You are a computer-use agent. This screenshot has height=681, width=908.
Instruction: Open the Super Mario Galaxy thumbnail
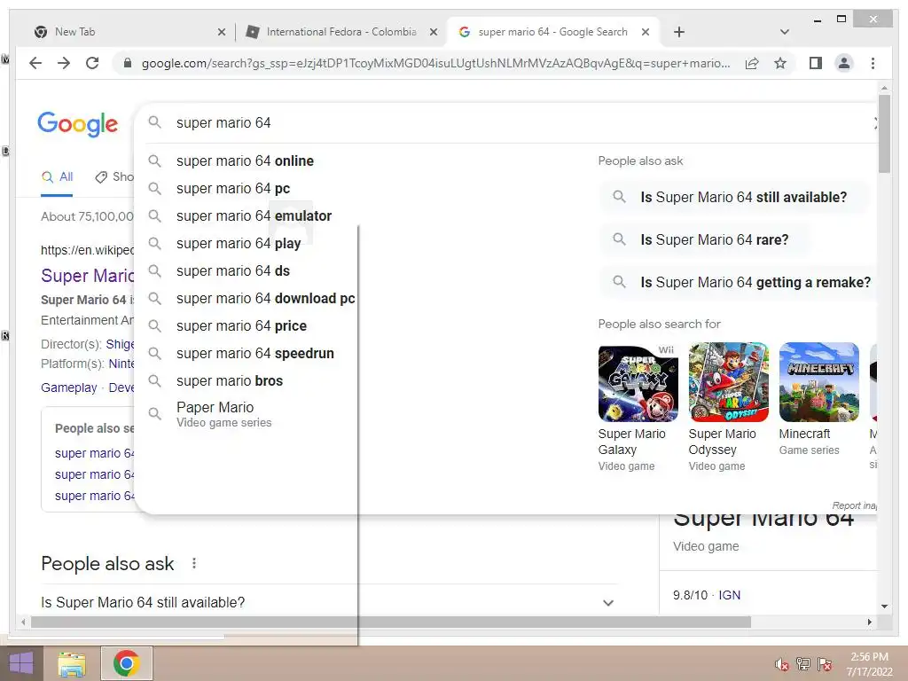tap(638, 382)
